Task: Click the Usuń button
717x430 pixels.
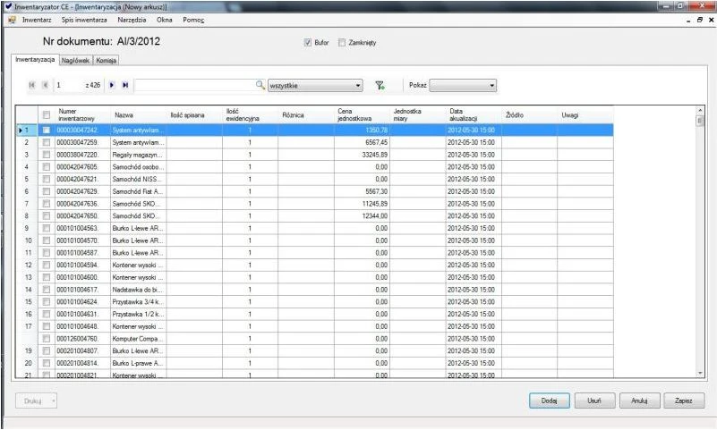Action: click(594, 400)
